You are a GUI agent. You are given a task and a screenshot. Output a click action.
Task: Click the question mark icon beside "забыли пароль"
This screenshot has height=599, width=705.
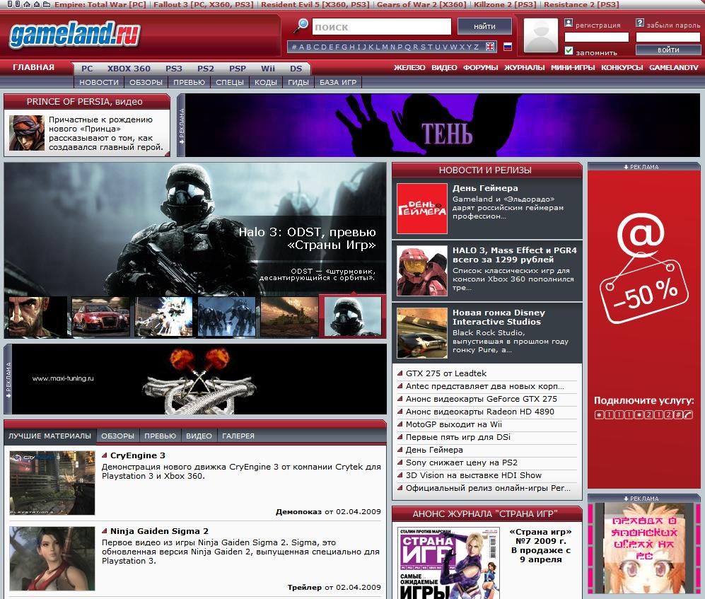coord(640,23)
